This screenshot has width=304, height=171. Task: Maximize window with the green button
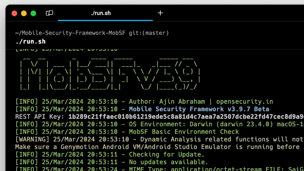33,13
